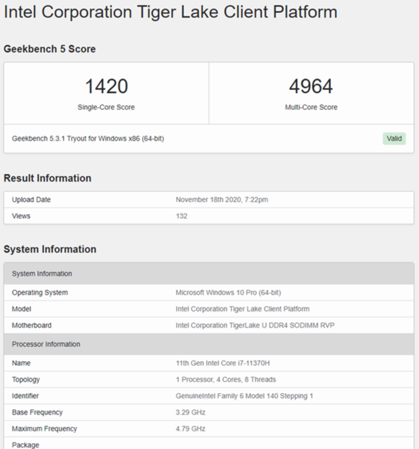
Task: Click the 1420 single-core score number
Action: (106, 87)
